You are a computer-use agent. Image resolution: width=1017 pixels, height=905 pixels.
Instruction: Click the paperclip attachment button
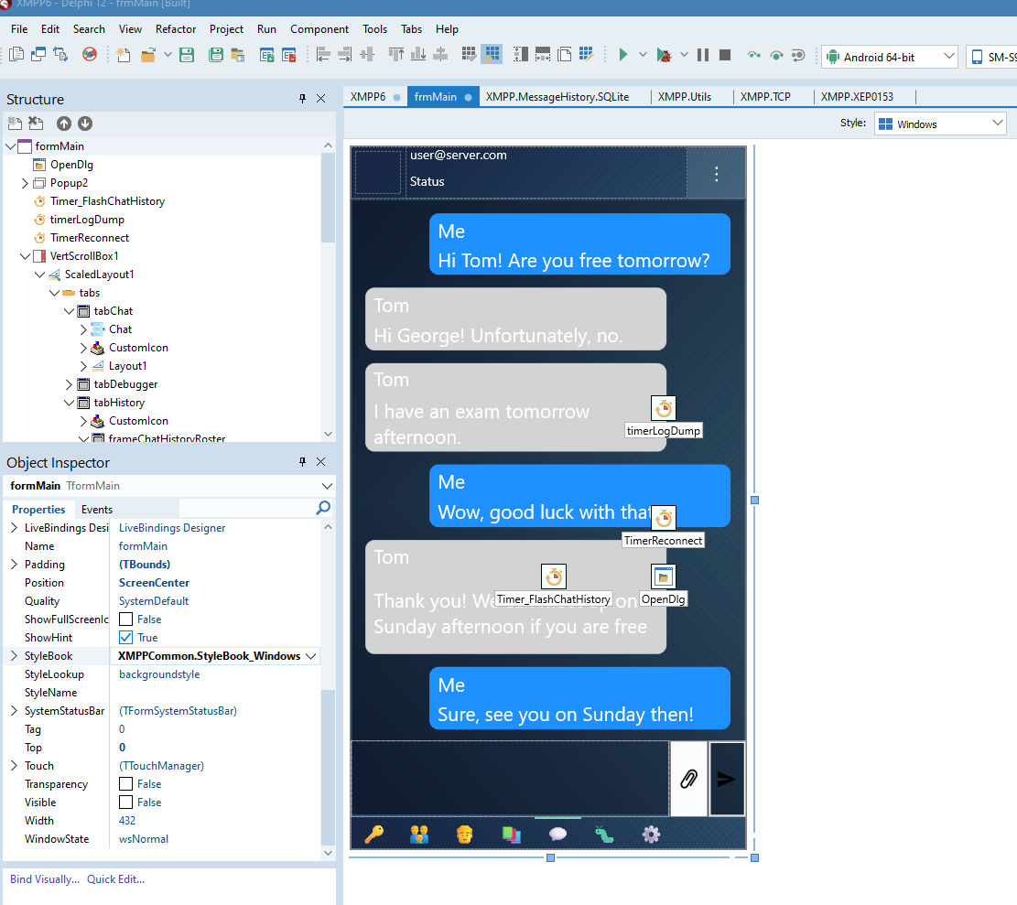click(x=688, y=779)
